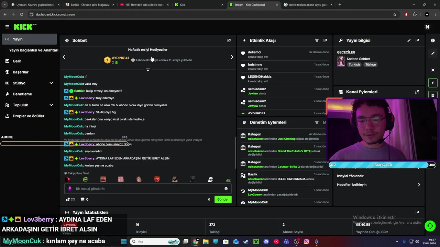Screen dimensions: 440x247
Task: Click the AYDIN6141 top gifter name
Action: tap(120, 58)
